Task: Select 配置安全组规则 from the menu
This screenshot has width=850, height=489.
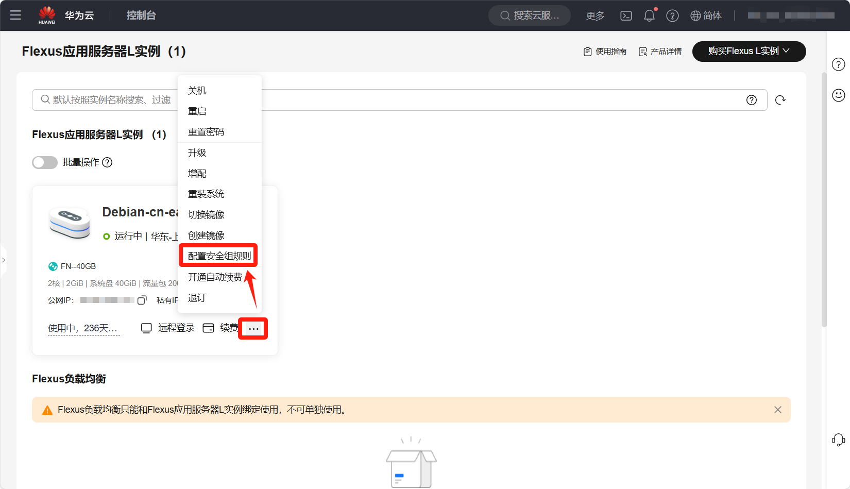Action: pyautogui.click(x=219, y=256)
